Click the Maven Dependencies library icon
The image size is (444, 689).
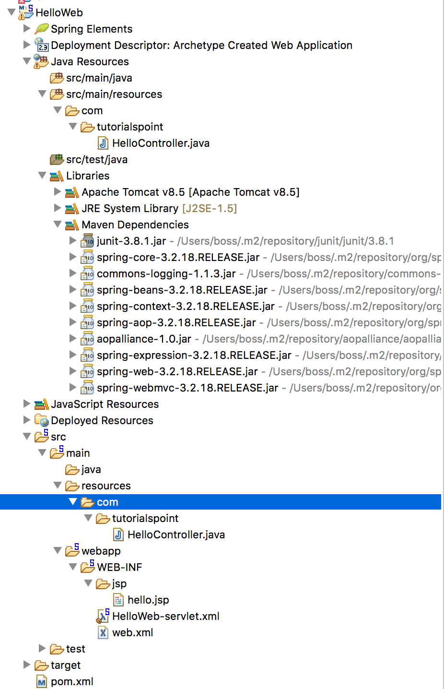coord(72,225)
